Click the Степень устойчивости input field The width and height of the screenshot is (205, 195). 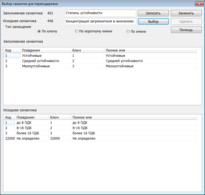[x=100, y=13]
